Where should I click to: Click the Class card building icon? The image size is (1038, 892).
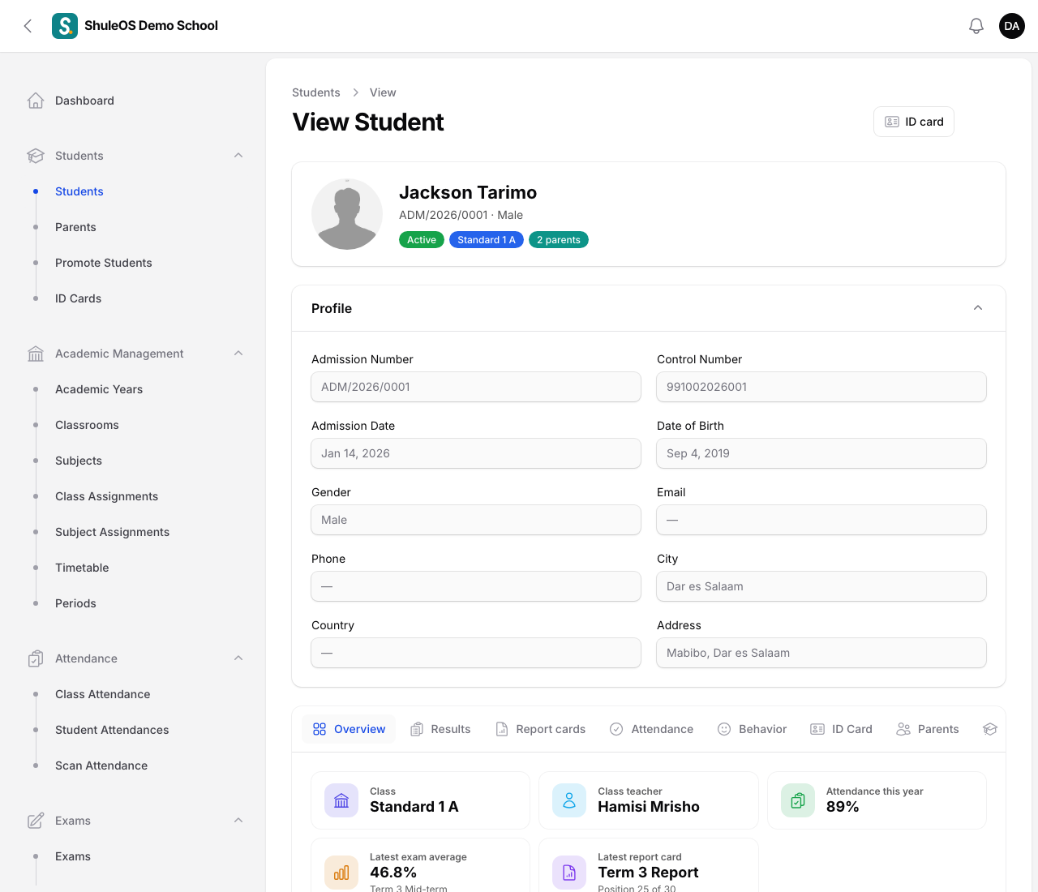point(341,800)
